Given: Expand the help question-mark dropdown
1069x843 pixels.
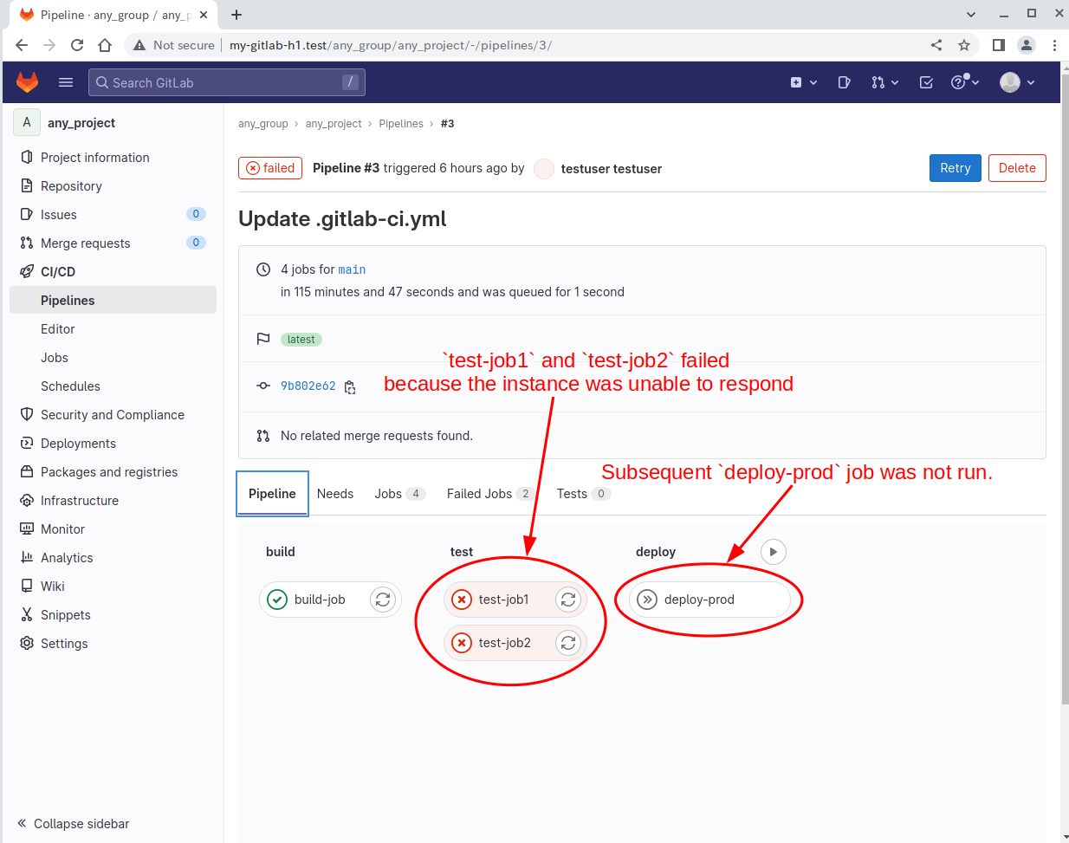Looking at the screenshot, I should [964, 82].
